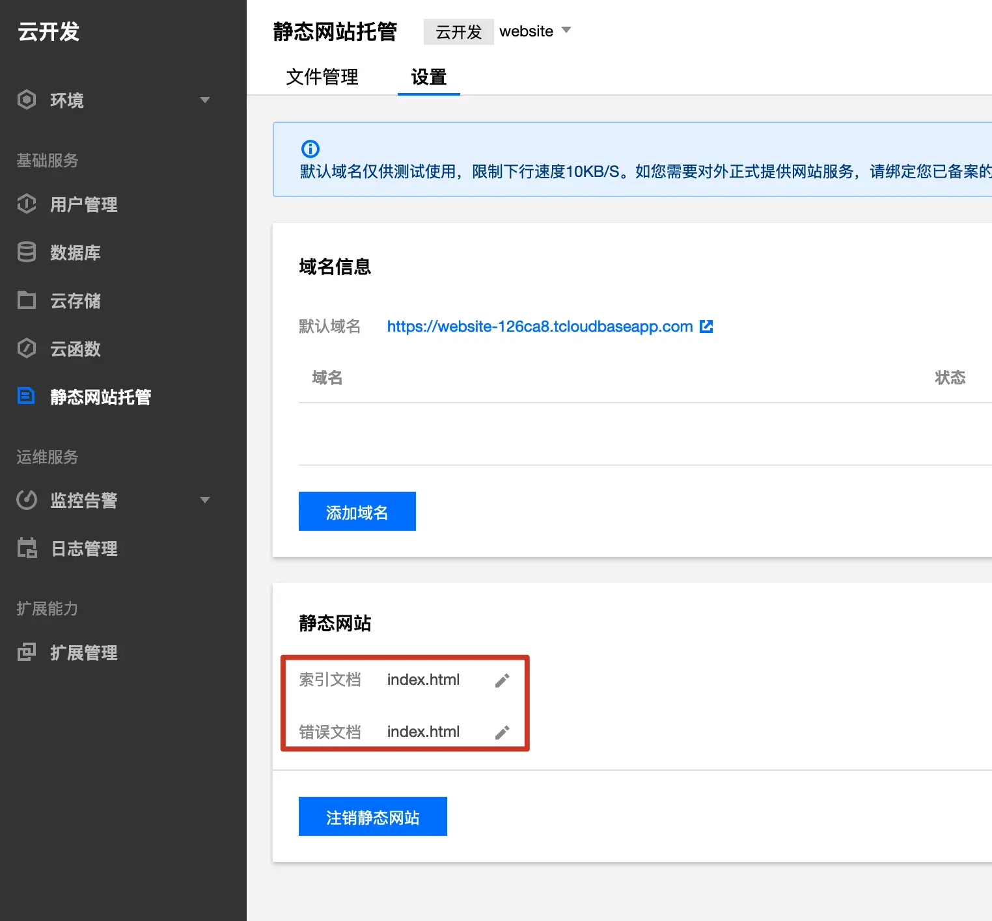Open 云函数 in the sidebar

click(76, 349)
